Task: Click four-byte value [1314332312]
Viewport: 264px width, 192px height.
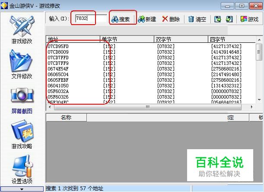Action: point(226,86)
